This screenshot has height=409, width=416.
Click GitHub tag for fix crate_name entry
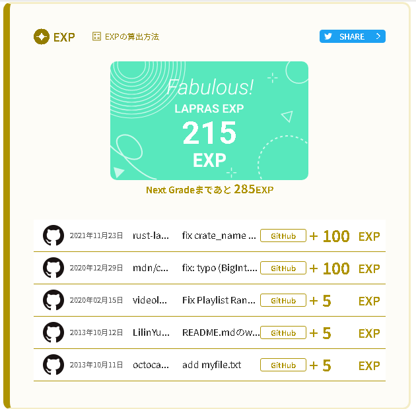click(283, 236)
